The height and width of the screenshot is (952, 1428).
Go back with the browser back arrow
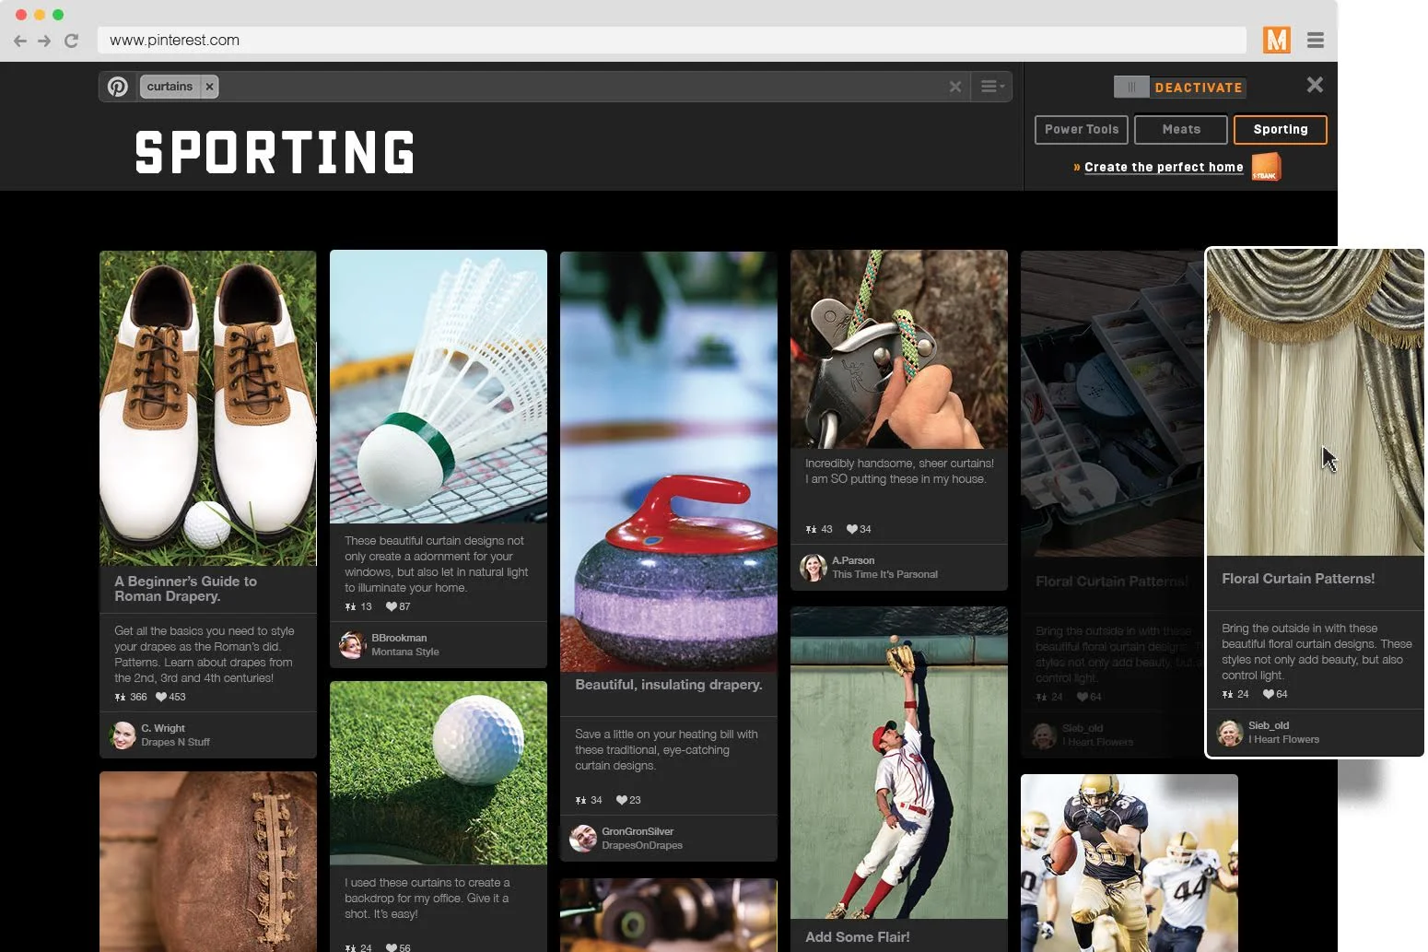pos(20,41)
